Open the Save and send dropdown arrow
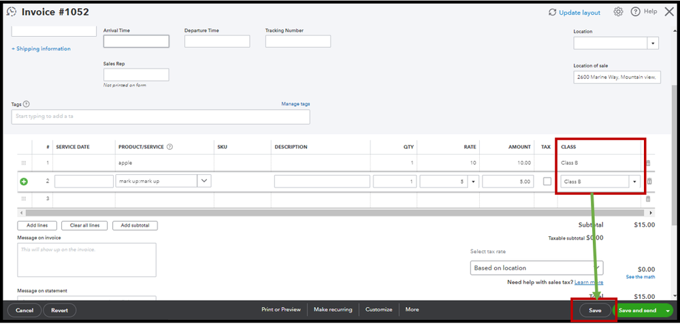This screenshot has width=680, height=324. coord(668,310)
